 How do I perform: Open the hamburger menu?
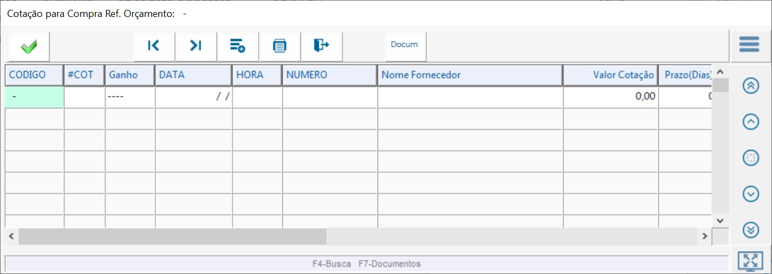click(749, 45)
